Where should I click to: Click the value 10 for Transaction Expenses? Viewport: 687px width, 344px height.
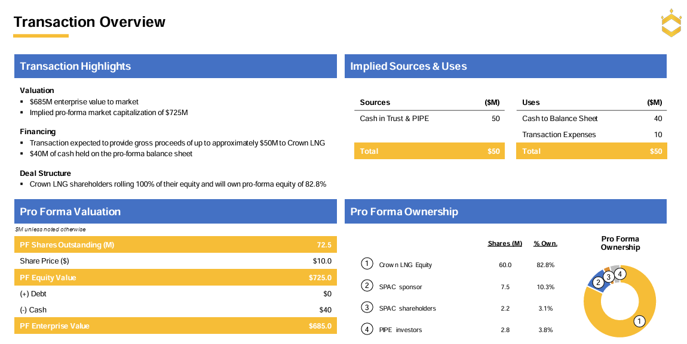pos(658,135)
